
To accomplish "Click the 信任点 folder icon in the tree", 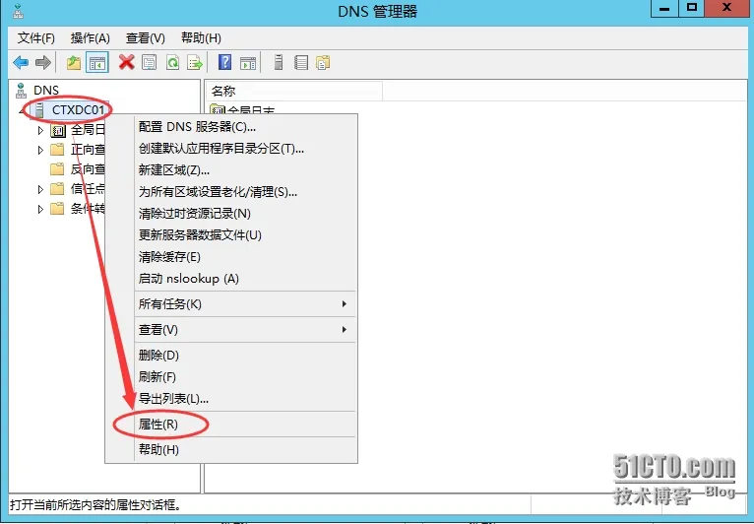I will click(x=57, y=189).
